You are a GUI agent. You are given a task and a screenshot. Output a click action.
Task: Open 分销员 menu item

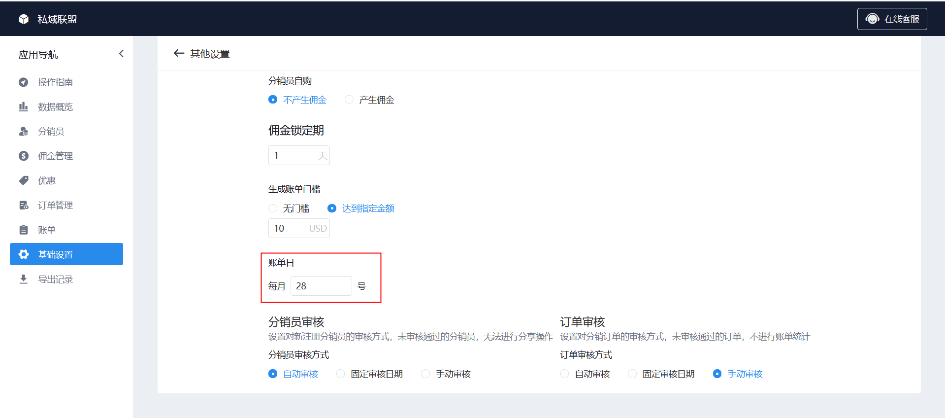click(66, 132)
